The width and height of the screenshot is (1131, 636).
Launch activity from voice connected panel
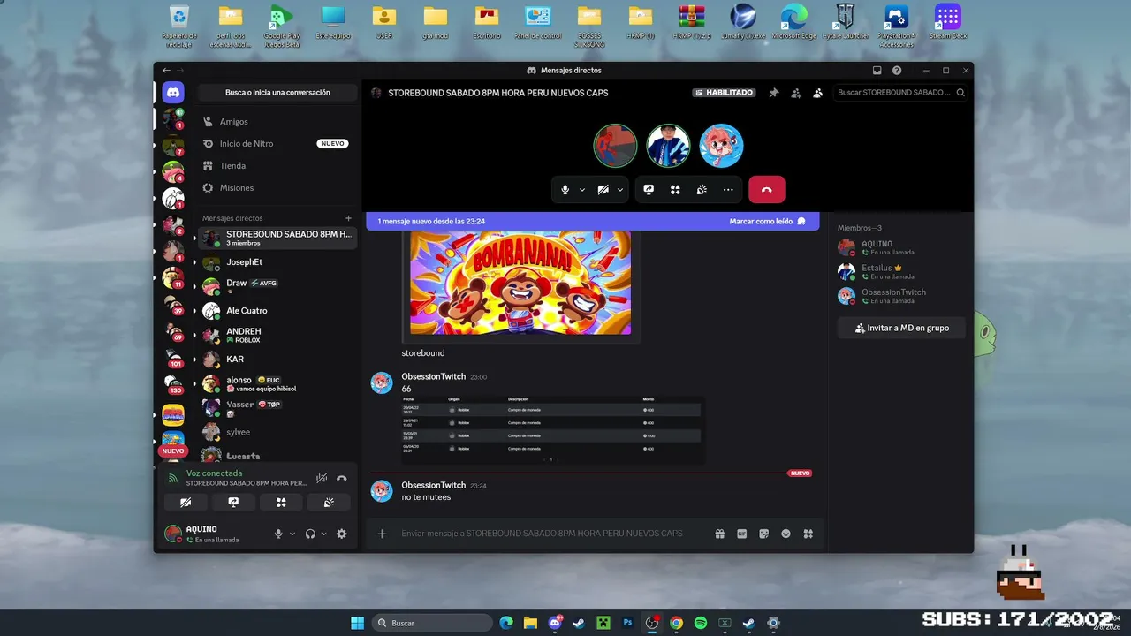click(x=281, y=502)
